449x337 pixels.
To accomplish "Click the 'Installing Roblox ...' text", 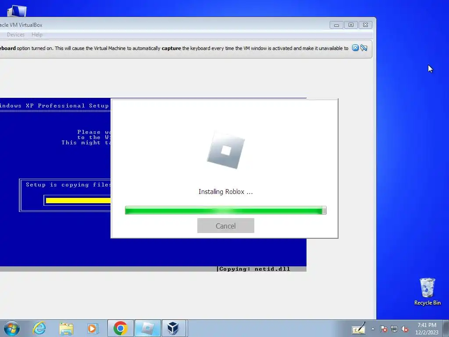I will coord(226,192).
